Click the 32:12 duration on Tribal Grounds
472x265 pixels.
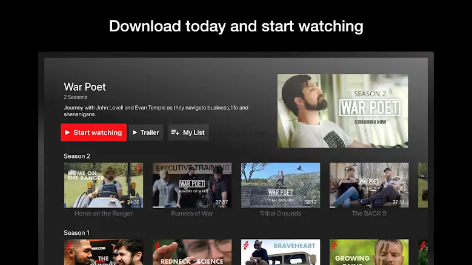pos(310,202)
